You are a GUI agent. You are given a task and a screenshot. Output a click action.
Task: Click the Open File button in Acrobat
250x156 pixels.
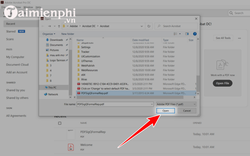[x=222, y=83]
